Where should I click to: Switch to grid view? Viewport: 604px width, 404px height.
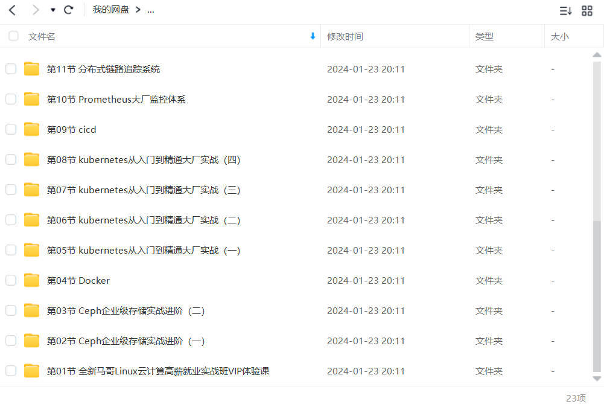587,10
